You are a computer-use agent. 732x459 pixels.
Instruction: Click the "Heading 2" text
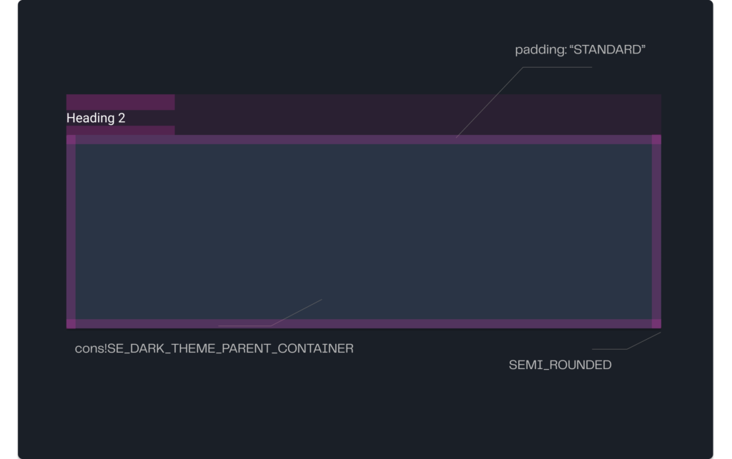(96, 118)
